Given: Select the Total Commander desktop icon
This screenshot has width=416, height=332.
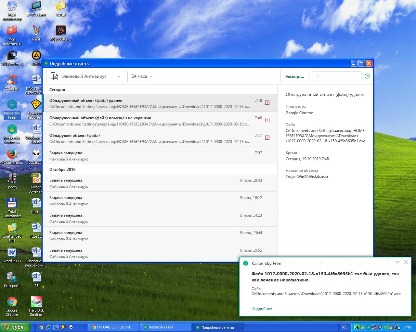Looking at the screenshot, I should coord(12,208).
